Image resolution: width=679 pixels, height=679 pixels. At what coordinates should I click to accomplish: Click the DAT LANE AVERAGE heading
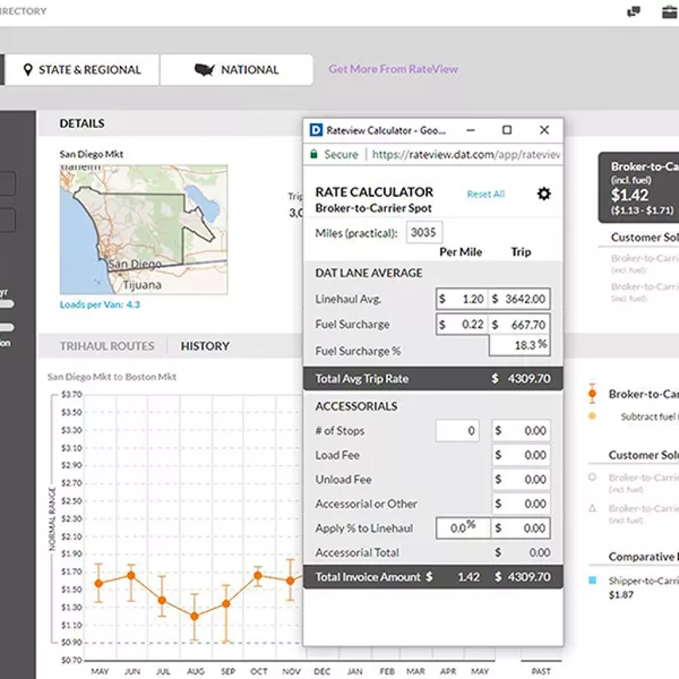click(x=369, y=273)
